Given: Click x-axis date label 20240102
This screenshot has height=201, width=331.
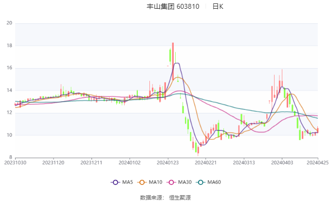Looking at the screenshot, I should [129, 163].
